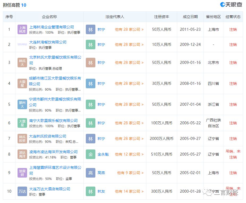Image resolution: width=246 pixels, height=203 pixels.
Task: Click the 成立日期 column header
Action: 190,17
